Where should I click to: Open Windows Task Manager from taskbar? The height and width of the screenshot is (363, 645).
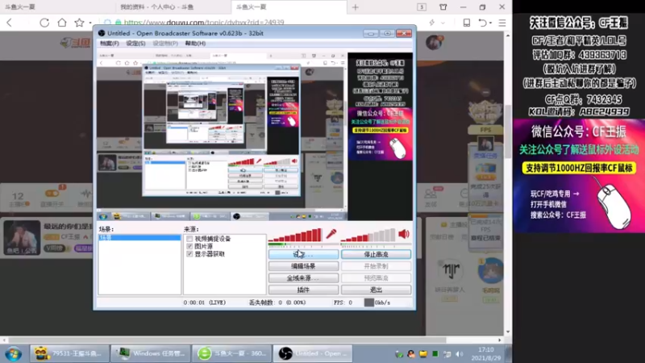click(x=150, y=353)
